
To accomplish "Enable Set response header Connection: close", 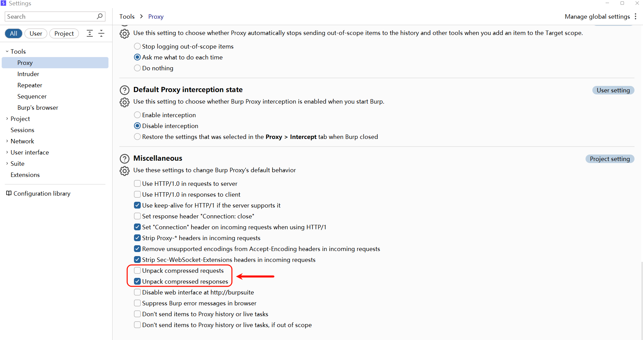I will click(137, 216).
